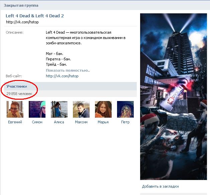The image size is (210, 195).
Task: Open the group's zombie city cover image
Action: (174, 97)
